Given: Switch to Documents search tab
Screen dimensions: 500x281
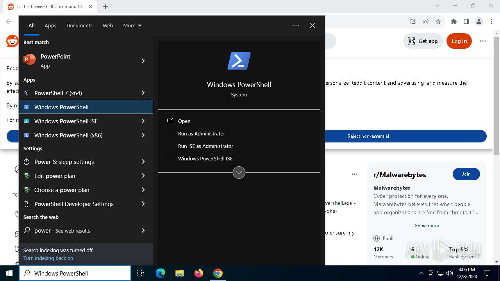Looking at the screenshot, I should (79, 25).
